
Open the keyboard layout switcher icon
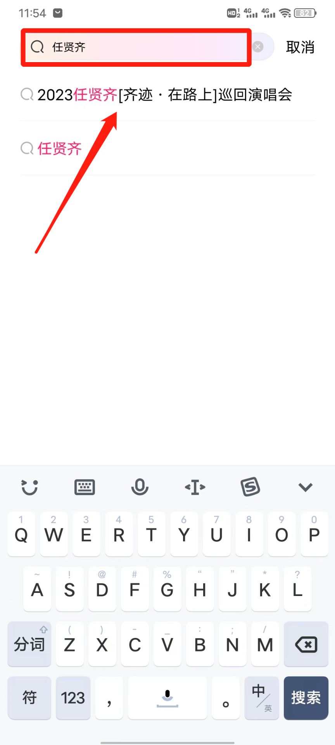tap(85, 487)
